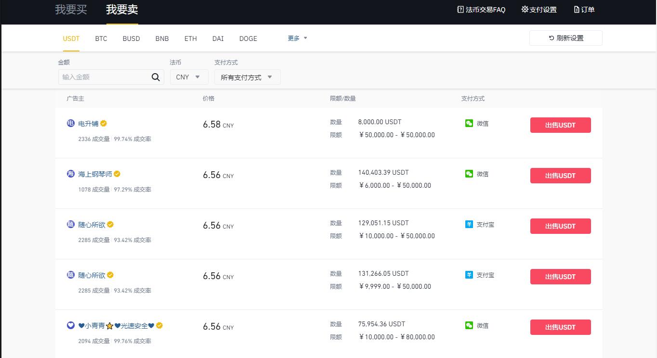The image size is (657, 358).
Task: Select the DOGE coin tab
Action: point(248,38)
